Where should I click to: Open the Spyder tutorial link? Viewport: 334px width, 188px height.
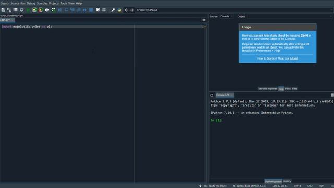tap(294, 58)
